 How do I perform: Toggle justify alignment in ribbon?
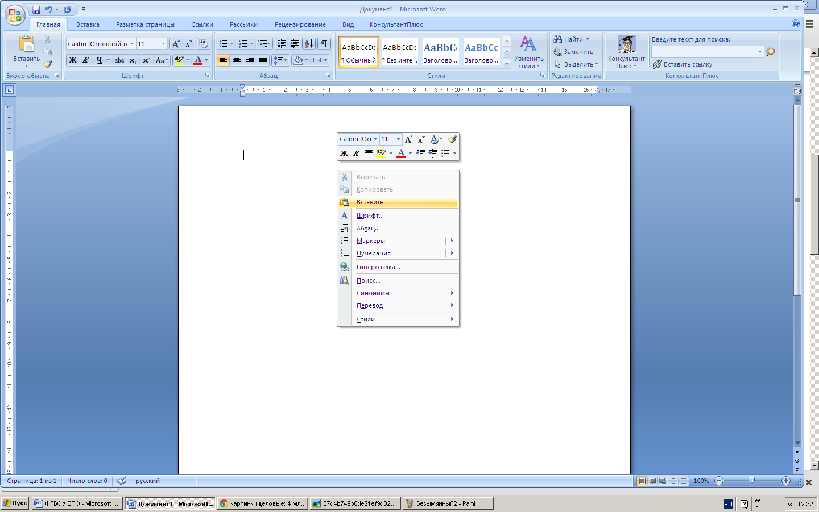(x=263, y=60)
